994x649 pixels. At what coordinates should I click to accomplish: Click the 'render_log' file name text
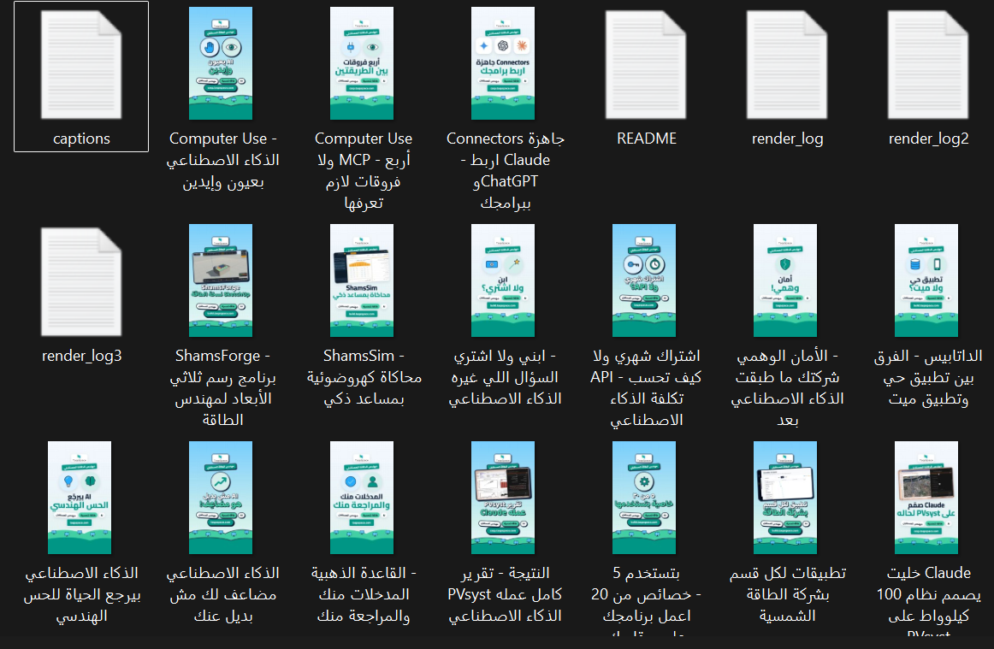click(x=787, y=139)
